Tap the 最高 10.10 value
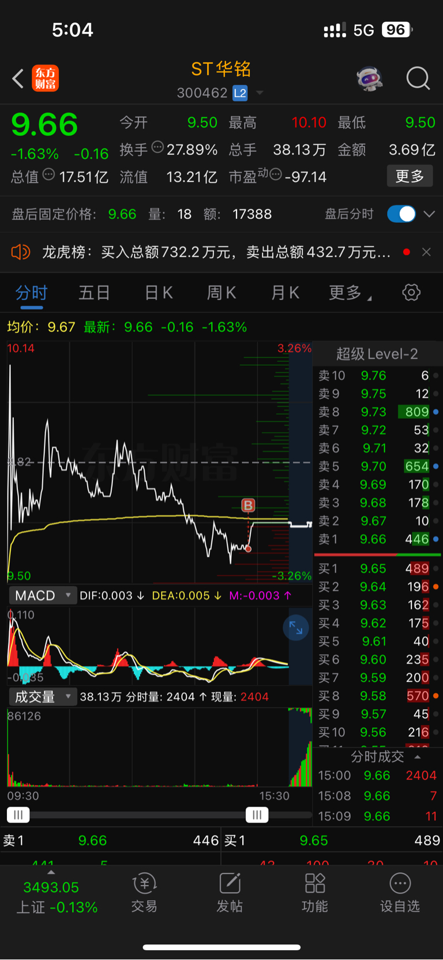The width and height of the screenshot is (443, 960). pyautogui.click(x=309, y=122)
